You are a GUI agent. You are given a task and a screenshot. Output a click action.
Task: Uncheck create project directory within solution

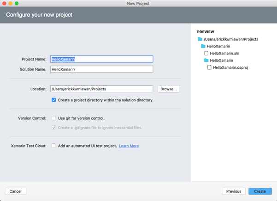[x=54, y=100]
